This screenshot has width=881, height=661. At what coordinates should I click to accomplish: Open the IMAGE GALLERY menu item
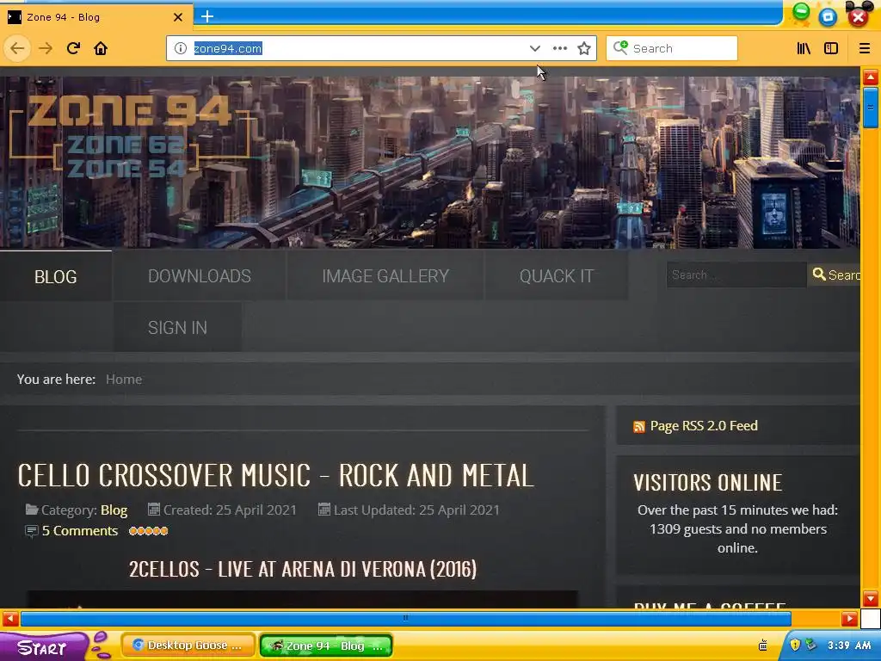coord(385,276)
